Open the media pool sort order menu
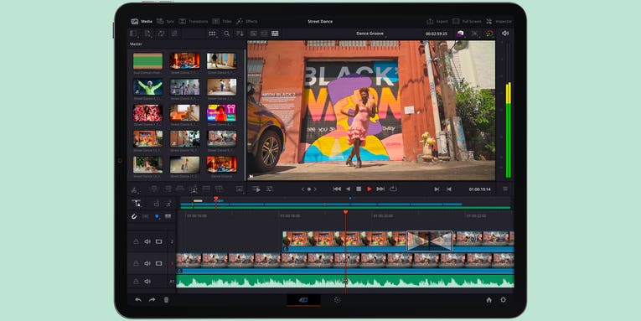The width and height of the screenshot is (641, 321). [240, 34]
